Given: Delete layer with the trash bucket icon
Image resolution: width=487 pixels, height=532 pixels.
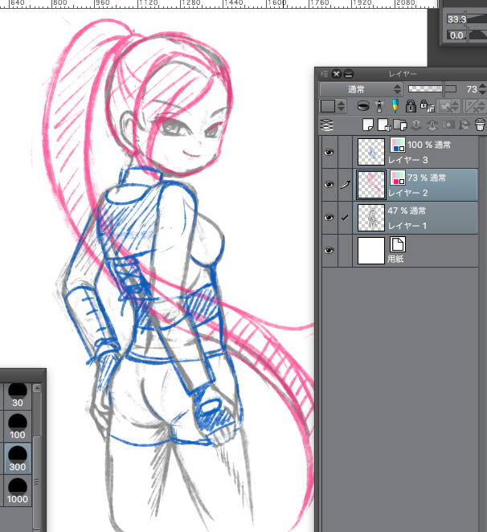Looking at the screenshot, I should 480,125.
